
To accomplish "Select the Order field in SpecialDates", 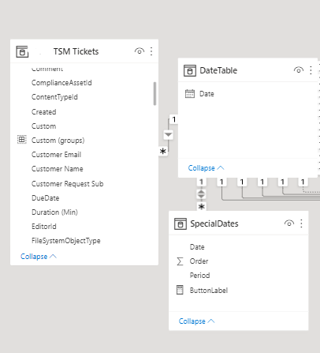I will coord(199,261).
